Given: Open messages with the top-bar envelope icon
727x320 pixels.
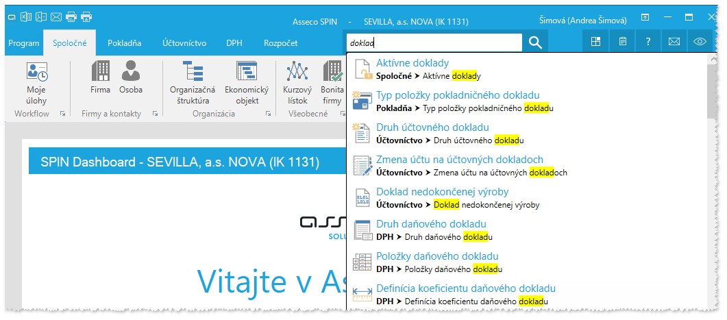Looking at the screenshot, I should [x=674, y=42].
